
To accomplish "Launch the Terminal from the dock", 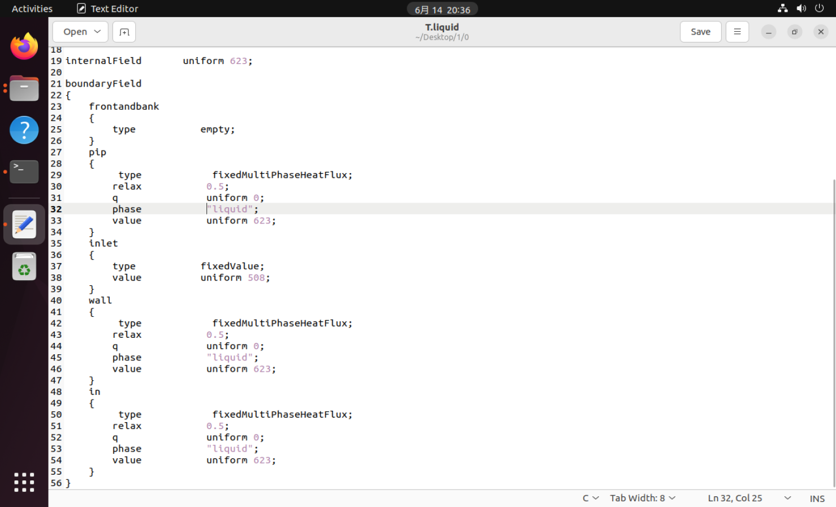I will (24, 171).
